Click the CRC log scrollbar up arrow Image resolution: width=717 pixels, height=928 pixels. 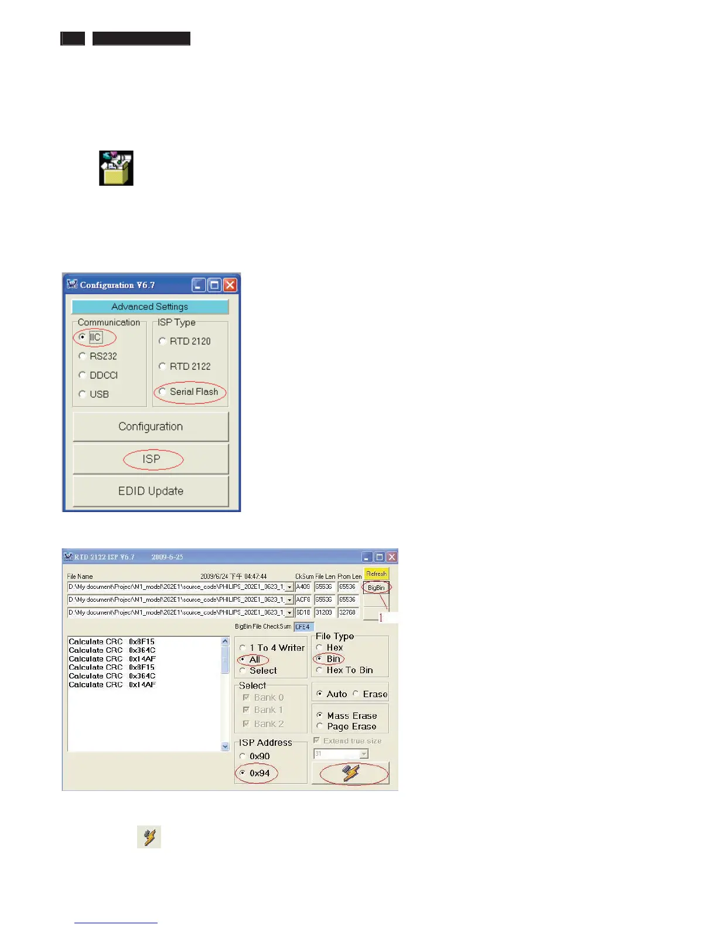(225, 642)
